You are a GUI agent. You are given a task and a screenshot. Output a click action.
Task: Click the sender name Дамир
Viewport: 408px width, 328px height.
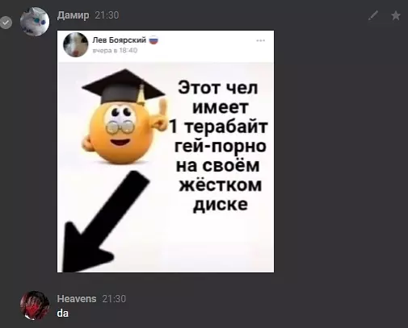(x=73, y=15)
